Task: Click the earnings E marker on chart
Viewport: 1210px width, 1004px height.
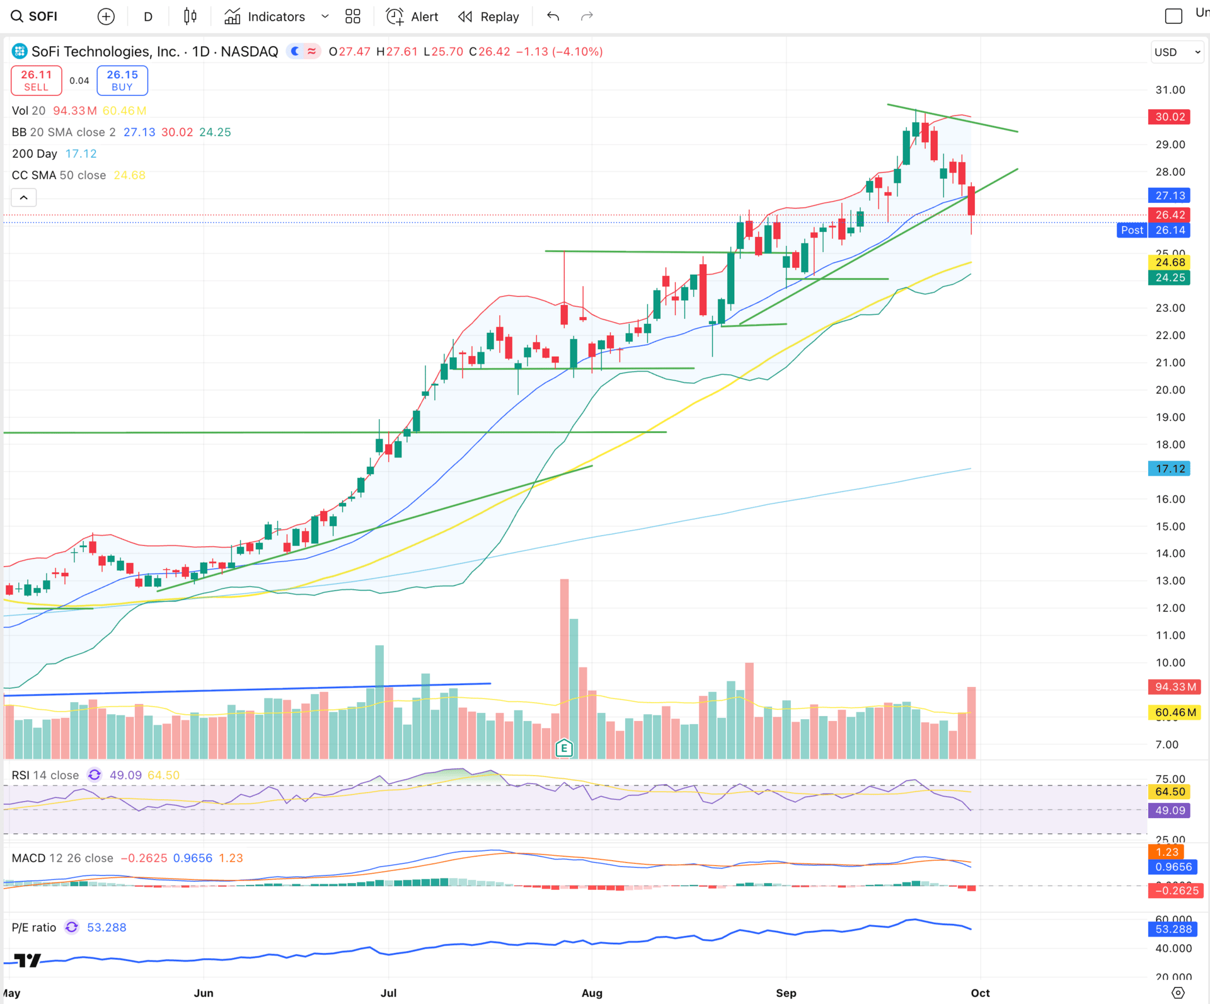Action: [564, 748]
